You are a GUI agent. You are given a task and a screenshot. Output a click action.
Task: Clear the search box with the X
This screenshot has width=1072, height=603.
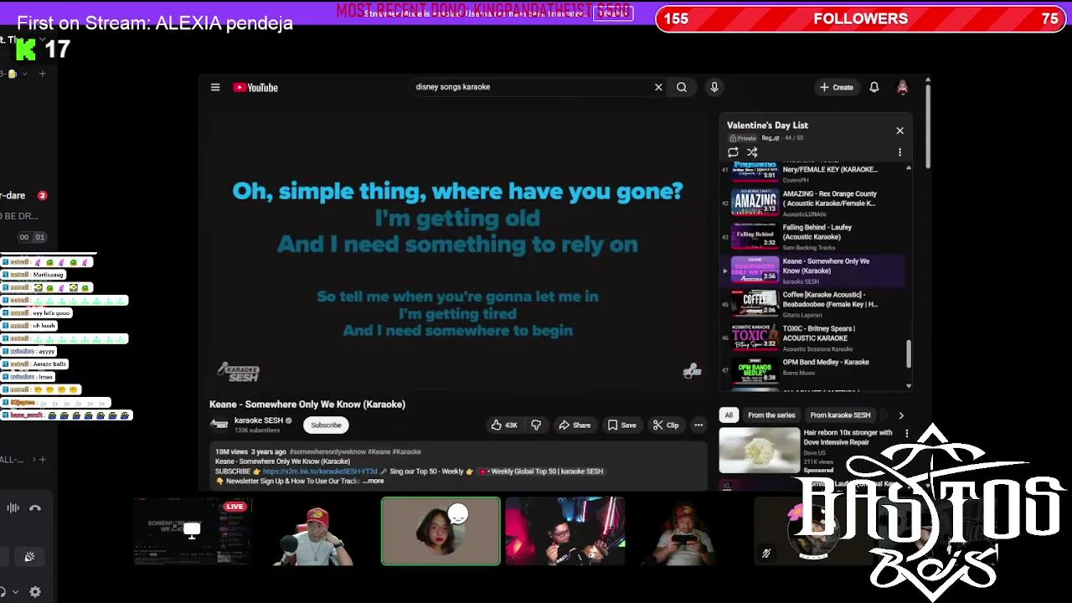click(658, 87)
